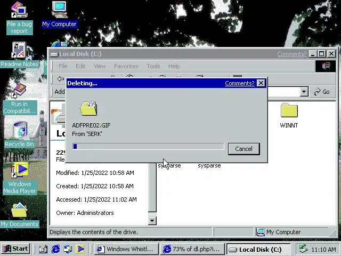Switch to 73% of dl.php download task
The height and width of the screenshot is (256, 341).
[x=192, y=249]
